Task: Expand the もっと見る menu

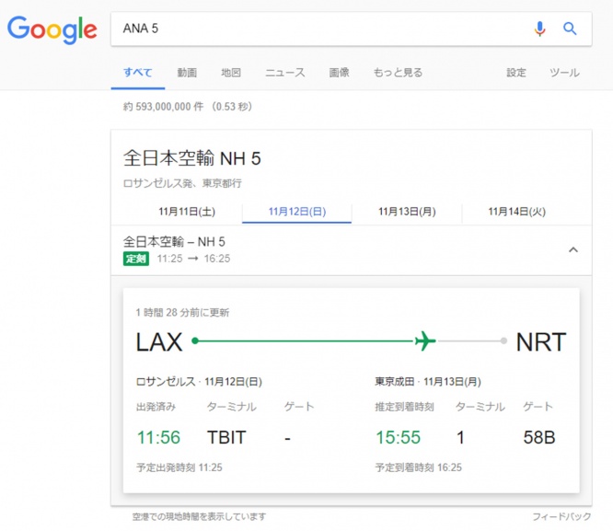Action: [398, 73]
